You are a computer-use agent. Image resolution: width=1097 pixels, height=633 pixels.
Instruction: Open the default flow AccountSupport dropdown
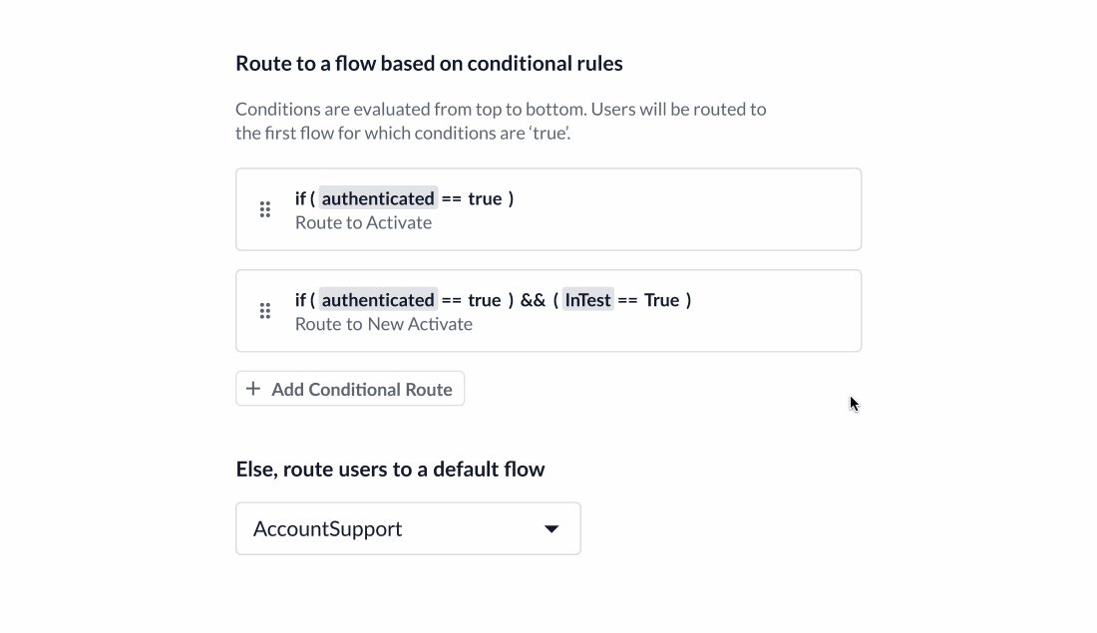(408, 528)
